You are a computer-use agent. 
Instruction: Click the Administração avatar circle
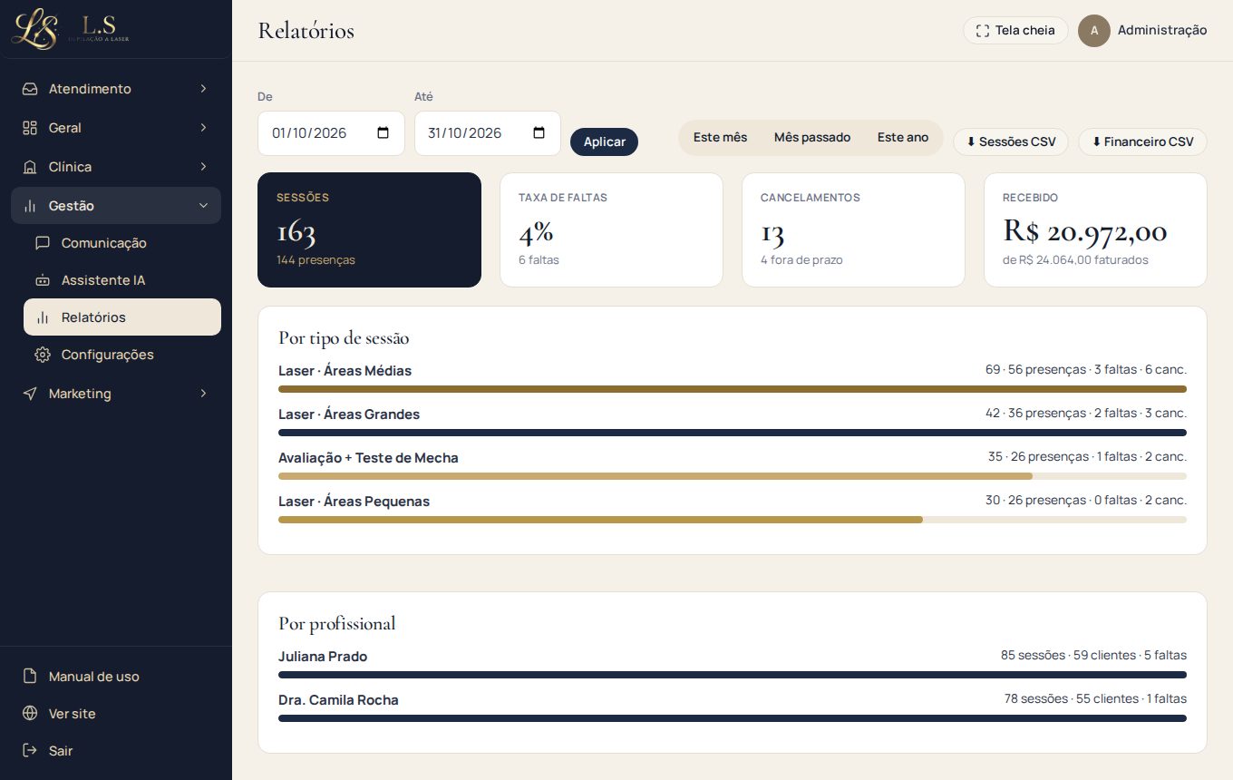coord(1094,31)
